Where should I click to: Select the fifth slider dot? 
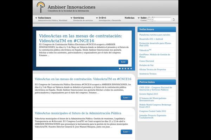coord(131,69)
